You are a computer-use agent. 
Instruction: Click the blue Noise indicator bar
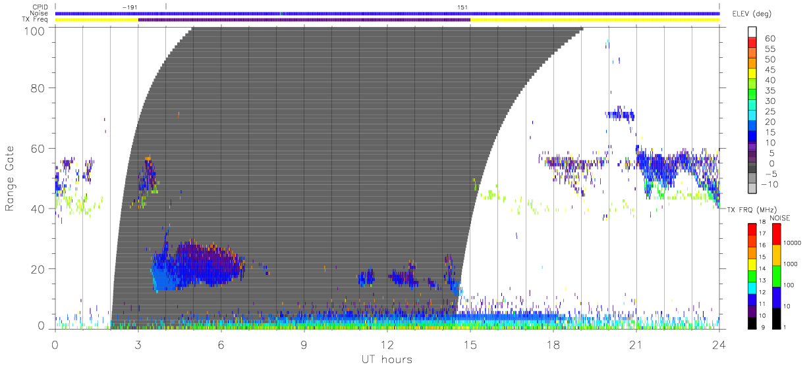387,13
